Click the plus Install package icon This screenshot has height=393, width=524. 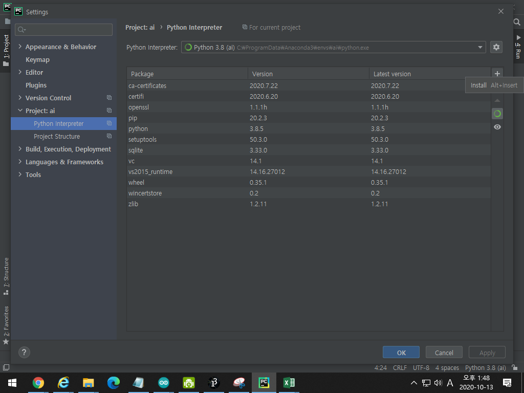[x=497, y=74]
